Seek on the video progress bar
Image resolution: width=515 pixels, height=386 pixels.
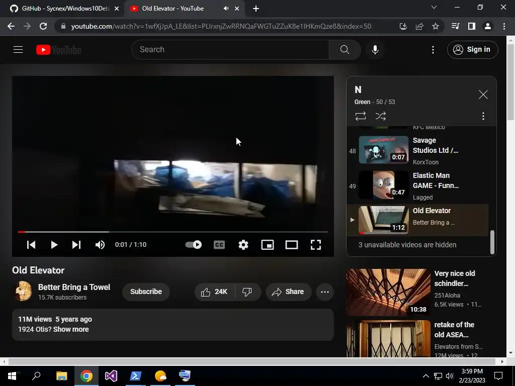pos(173,232)
